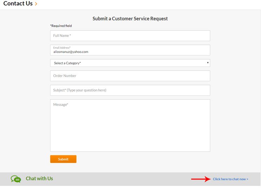263x188 pixels.
Task: Click the orange chevron beside Contact Us
Action: pyautogui.click(x=36, y=4)
